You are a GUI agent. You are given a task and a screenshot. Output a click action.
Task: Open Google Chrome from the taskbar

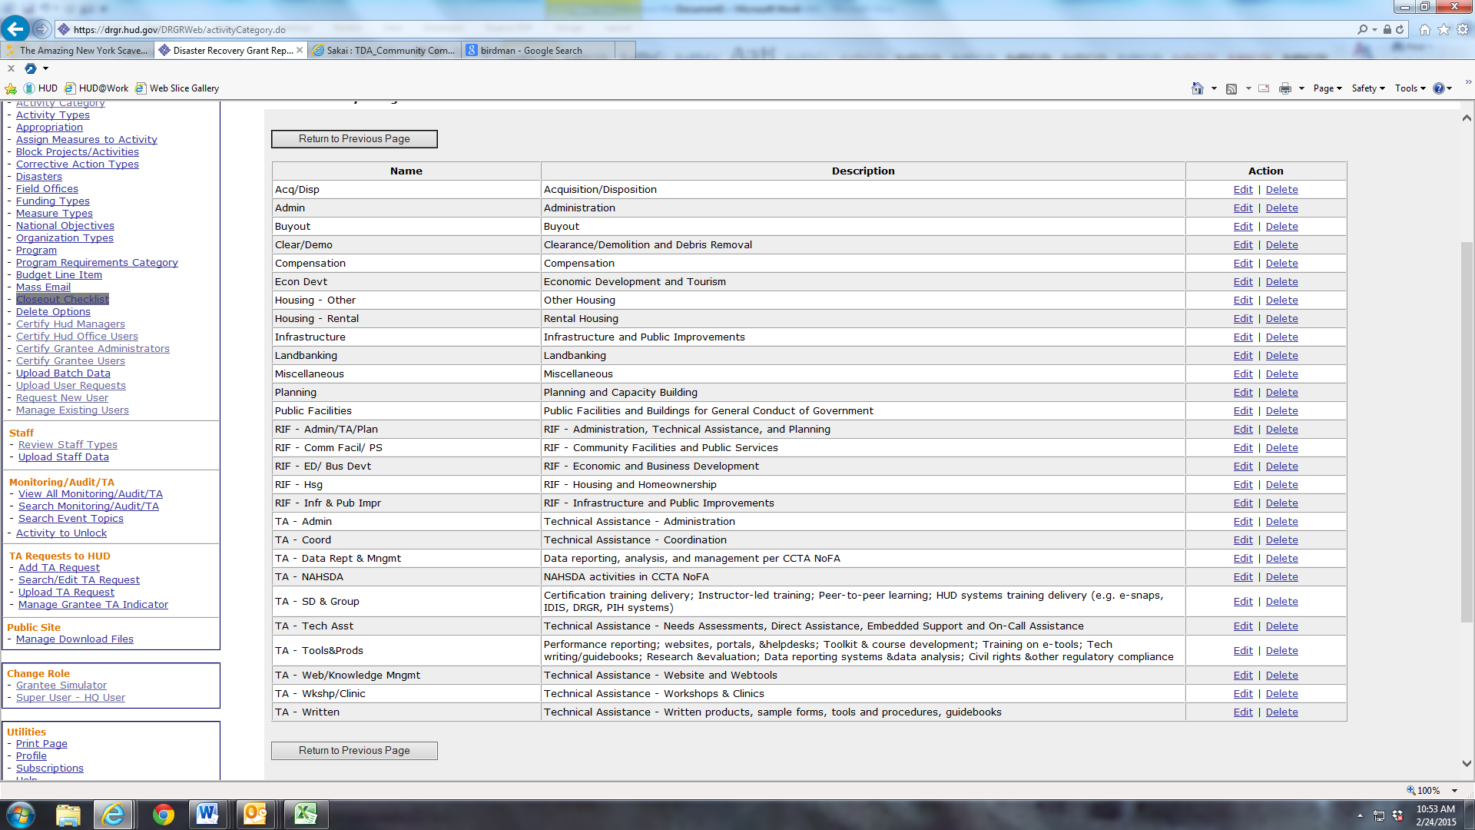(163, 814)
